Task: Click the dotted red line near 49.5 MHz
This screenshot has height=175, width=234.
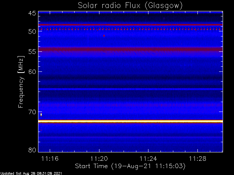Action: pos(131,29)
